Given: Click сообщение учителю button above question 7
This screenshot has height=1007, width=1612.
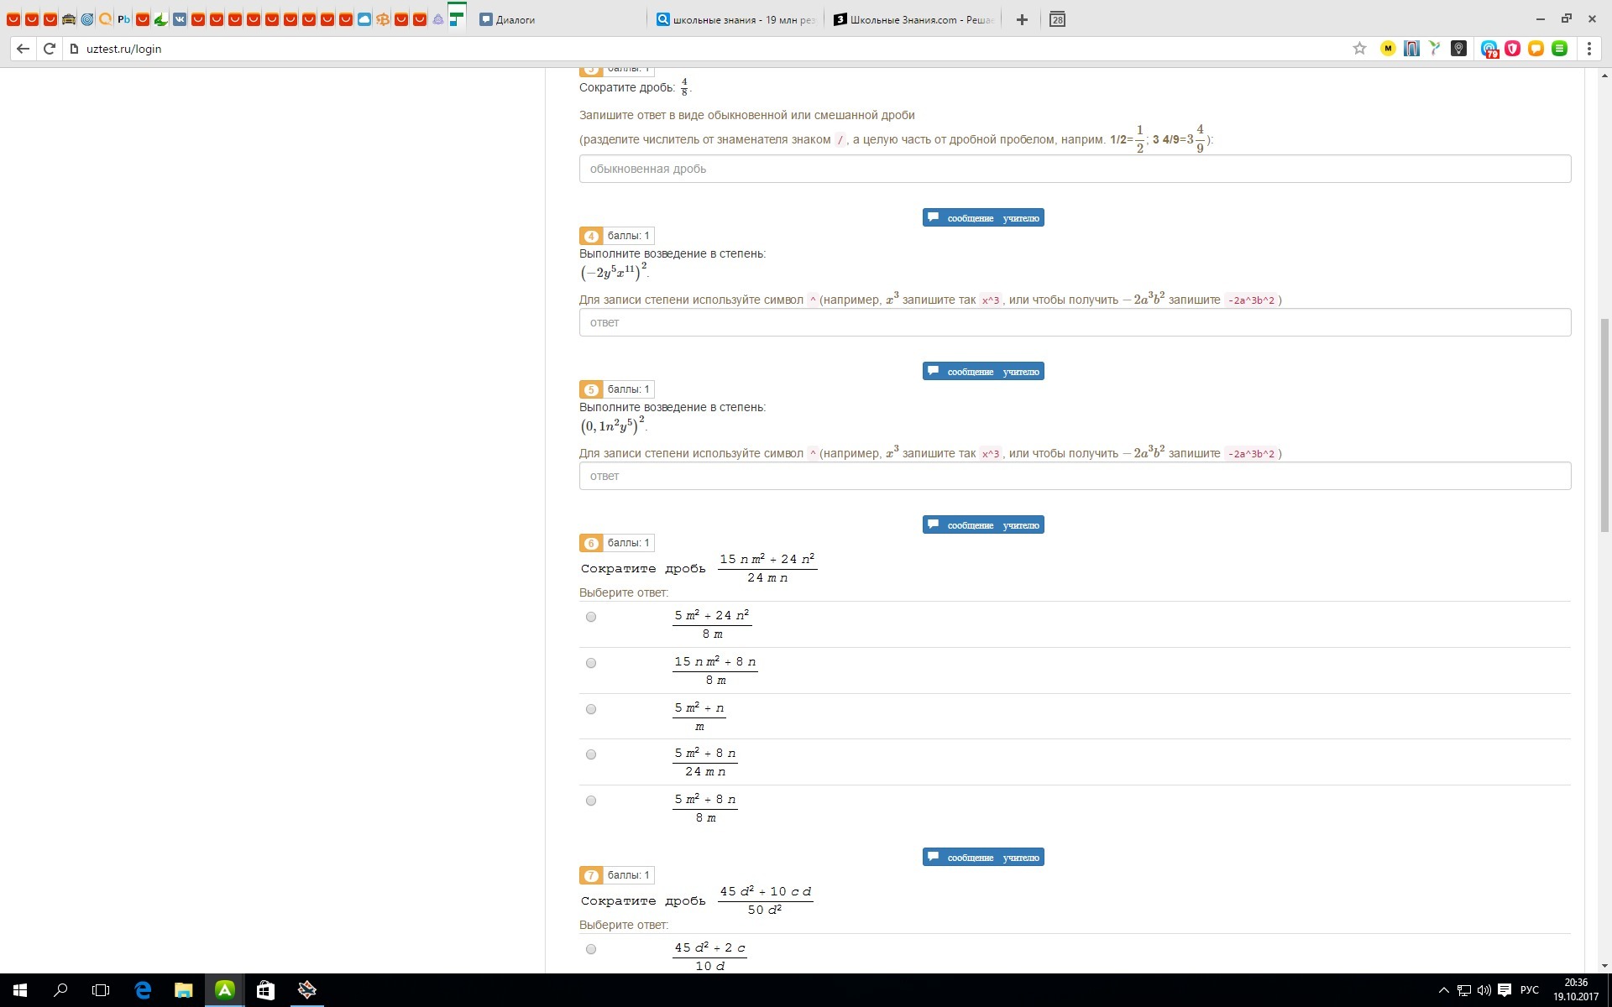Looking at the screenshot, I should click(983, 858).
